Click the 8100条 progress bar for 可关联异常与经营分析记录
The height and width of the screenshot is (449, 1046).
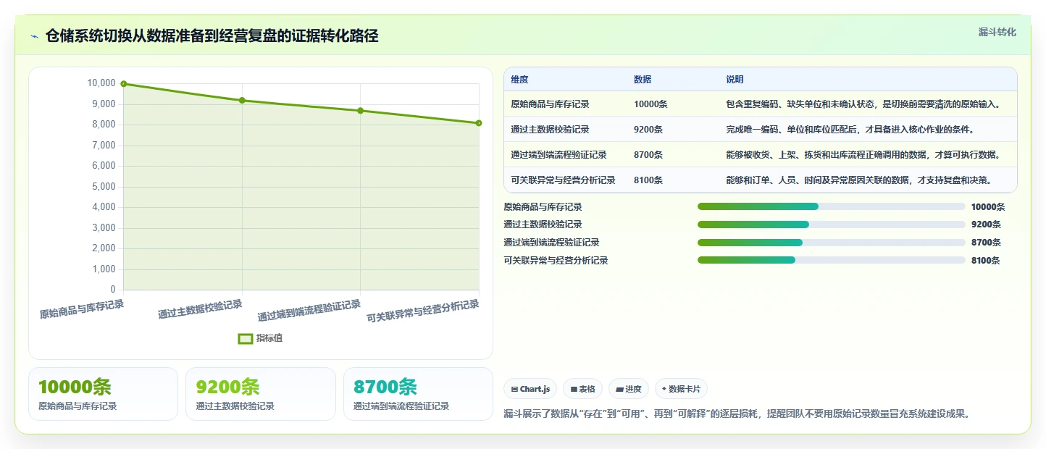[x=832, y=260]
